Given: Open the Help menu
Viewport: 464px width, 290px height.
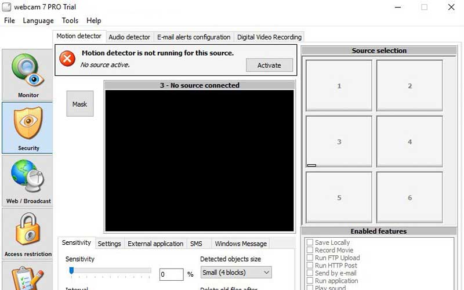Looking at the screenshot, I should 94,20.
